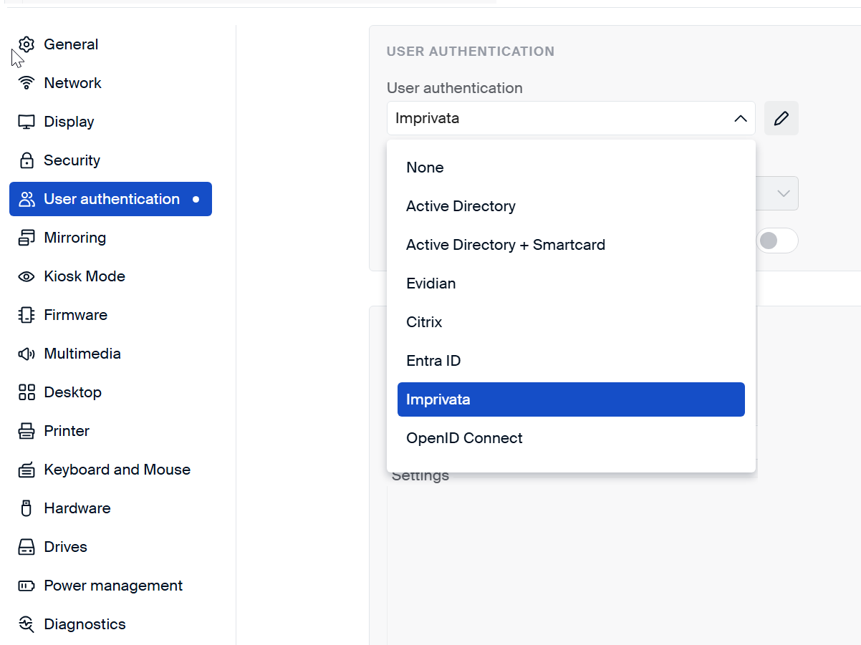The image size is (861, 645).
Task: Click the Network wifi icon
Action: 27,83
